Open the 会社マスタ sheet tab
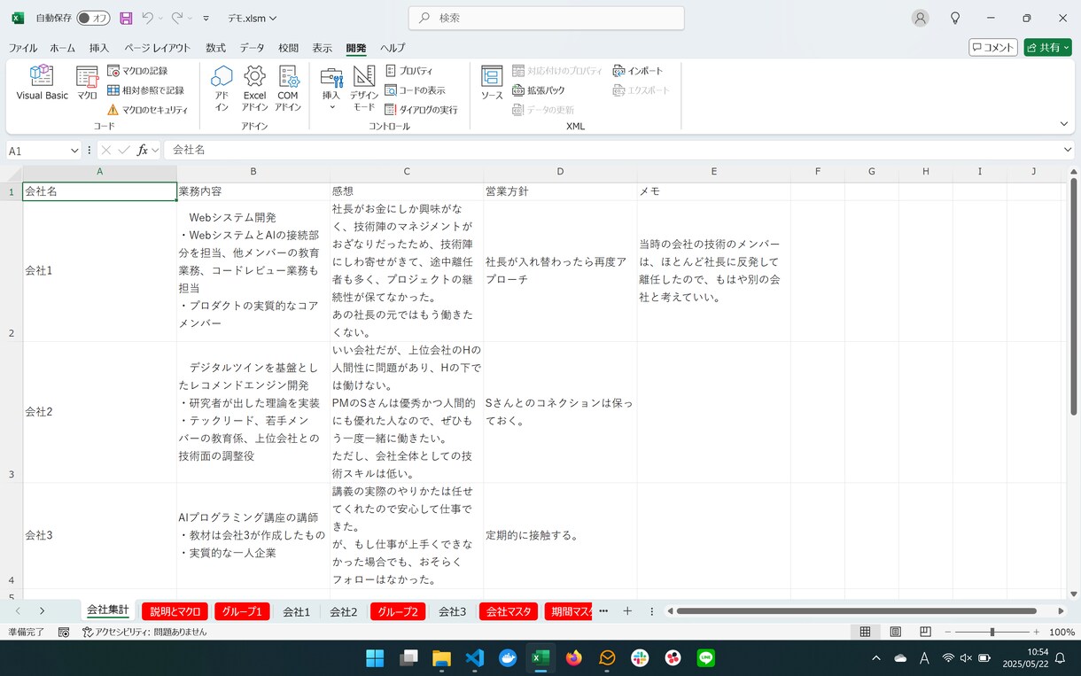Screen dimensions: 1081x676 click(509, 611)
